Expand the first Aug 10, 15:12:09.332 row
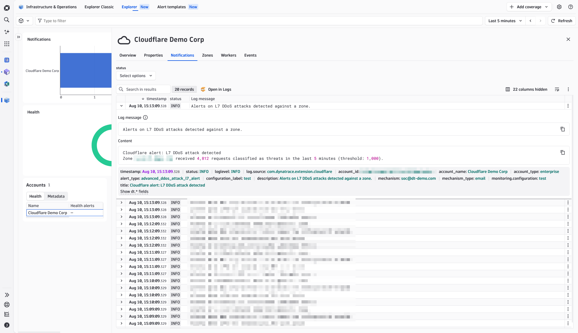Image resolution: width=578 pixels, height=333 pixels. [121, 224]
